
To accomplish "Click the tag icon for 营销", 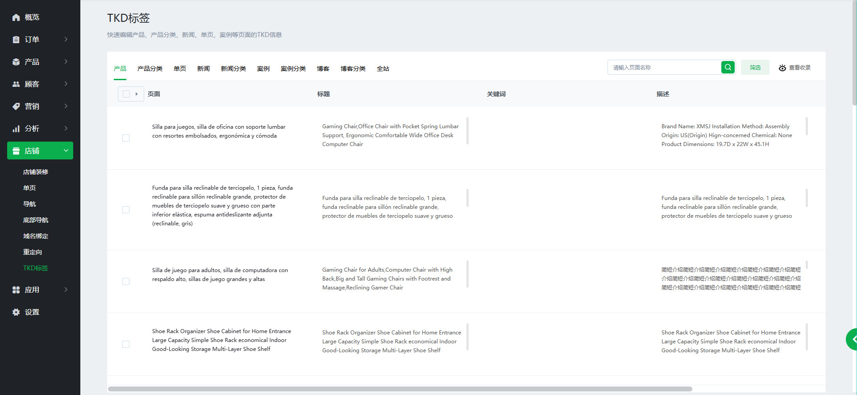I will tap(16, 106).
